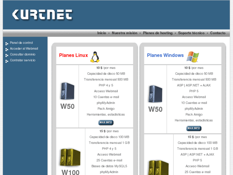This screenshot has width=233, height=175.
Task: Click '10 Cuentas e-mail' in Windows W50
Action: point(194,103)
